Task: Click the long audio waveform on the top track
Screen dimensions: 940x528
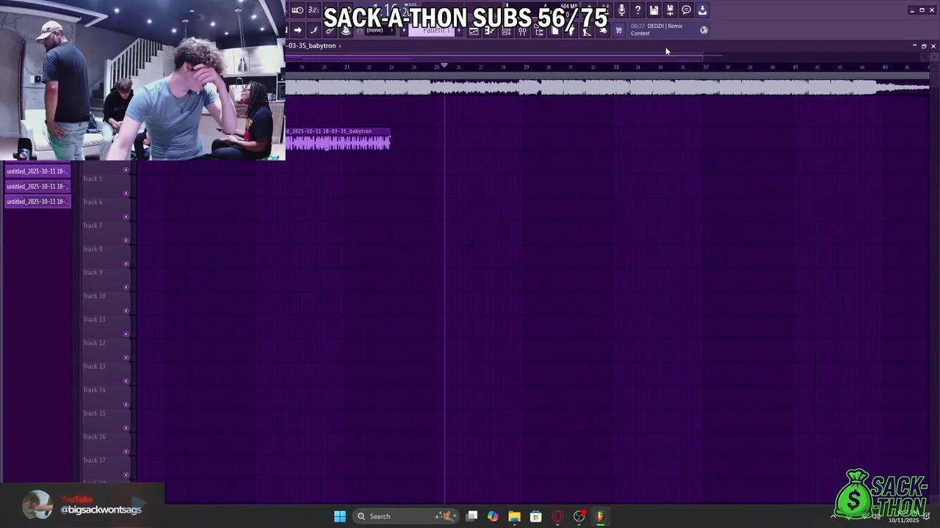Action: (x=607, y=87)
